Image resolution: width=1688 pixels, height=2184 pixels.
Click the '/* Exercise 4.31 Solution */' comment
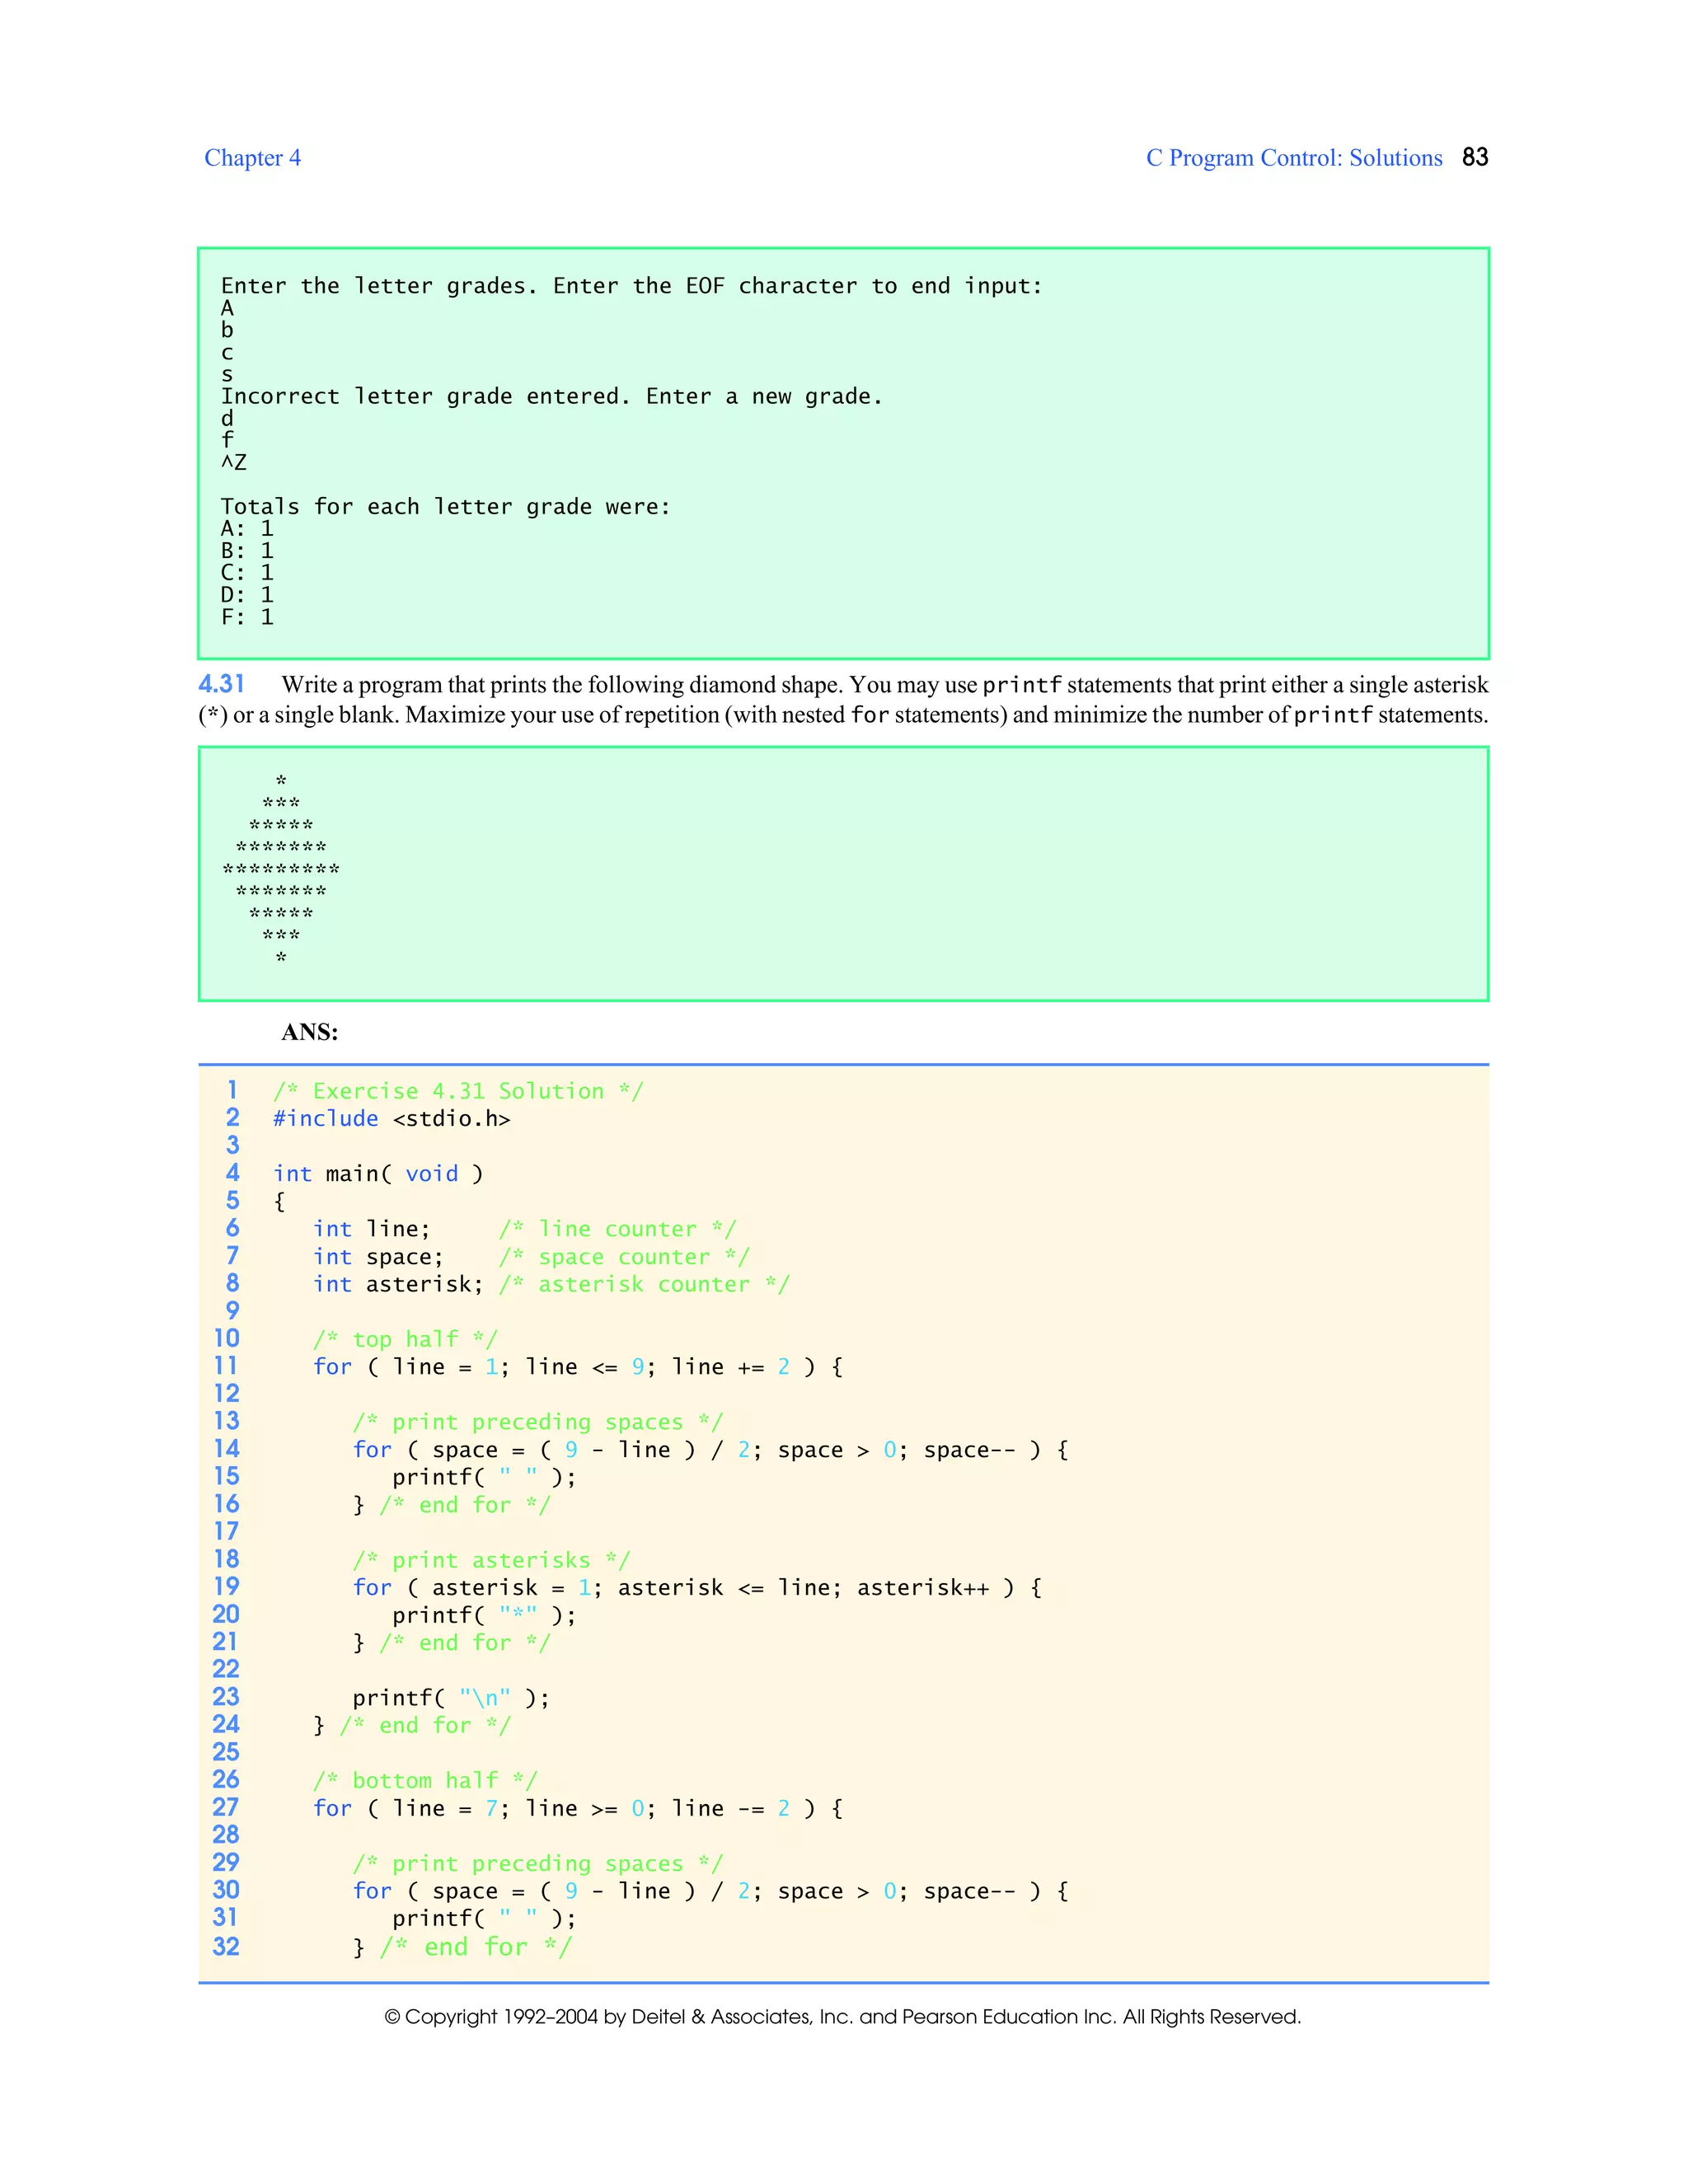click(459, 1091)
